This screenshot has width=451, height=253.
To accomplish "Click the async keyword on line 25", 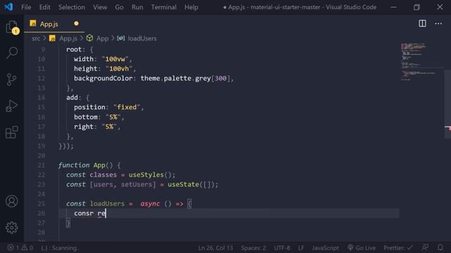I will [150, 204].
